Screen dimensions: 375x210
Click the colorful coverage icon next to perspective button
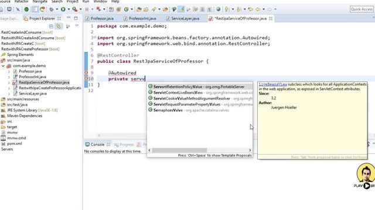click(43, 9)
